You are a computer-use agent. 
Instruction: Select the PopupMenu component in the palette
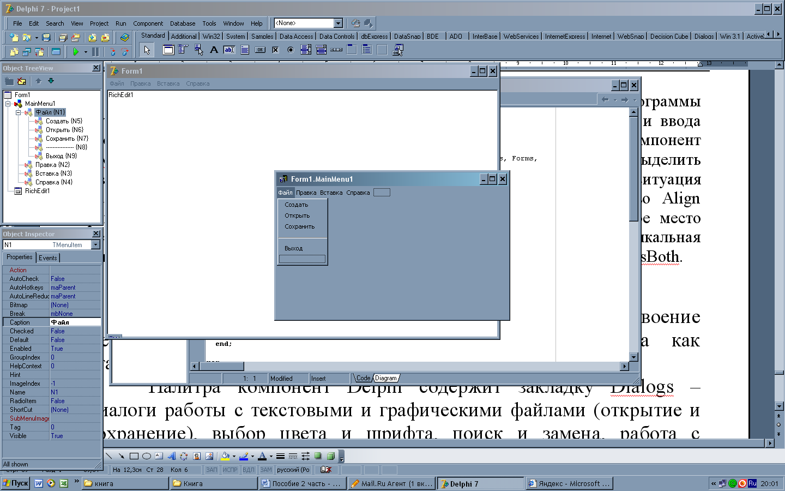click(x=198, y=50)
